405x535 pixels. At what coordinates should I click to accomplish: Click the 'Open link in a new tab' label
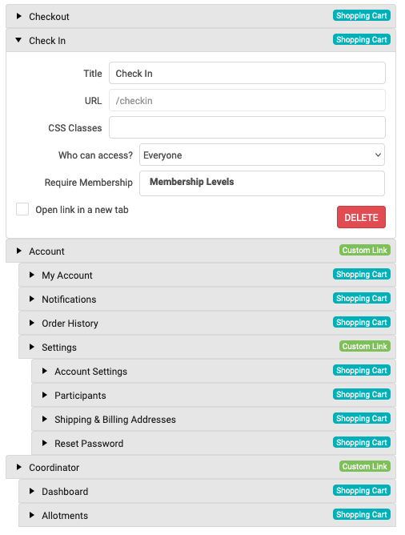pos(82,210)
